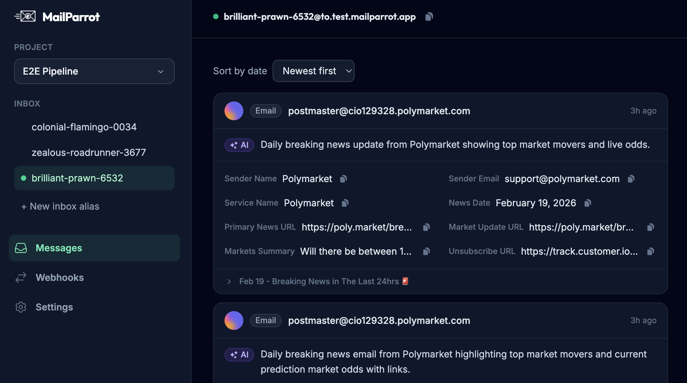Open Settings via the gear icon

[x=21, y=307]
